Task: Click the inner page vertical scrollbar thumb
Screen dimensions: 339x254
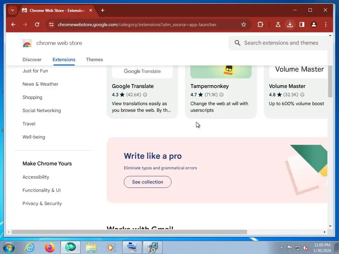Action: coord(330,81)
